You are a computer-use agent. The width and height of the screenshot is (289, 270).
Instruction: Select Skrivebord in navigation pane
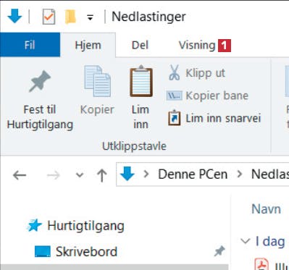[86, 252]
